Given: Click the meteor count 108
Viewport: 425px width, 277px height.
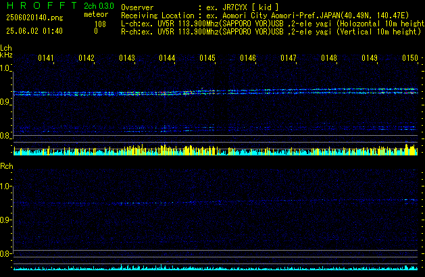Looking at the screenshot, I should 100,24.
